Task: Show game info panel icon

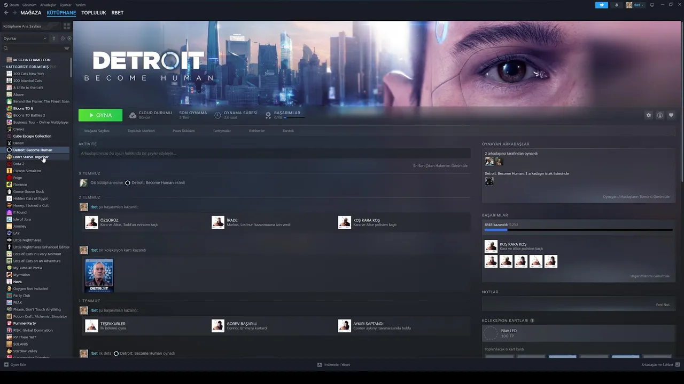Action: (660, 115)
